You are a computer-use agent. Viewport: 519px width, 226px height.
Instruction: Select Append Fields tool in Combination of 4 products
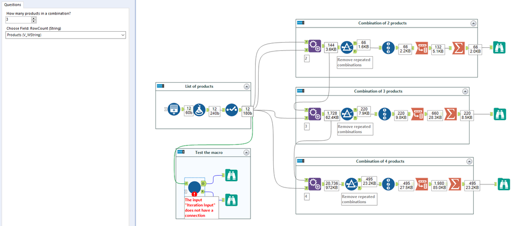[x=314, y=184]
